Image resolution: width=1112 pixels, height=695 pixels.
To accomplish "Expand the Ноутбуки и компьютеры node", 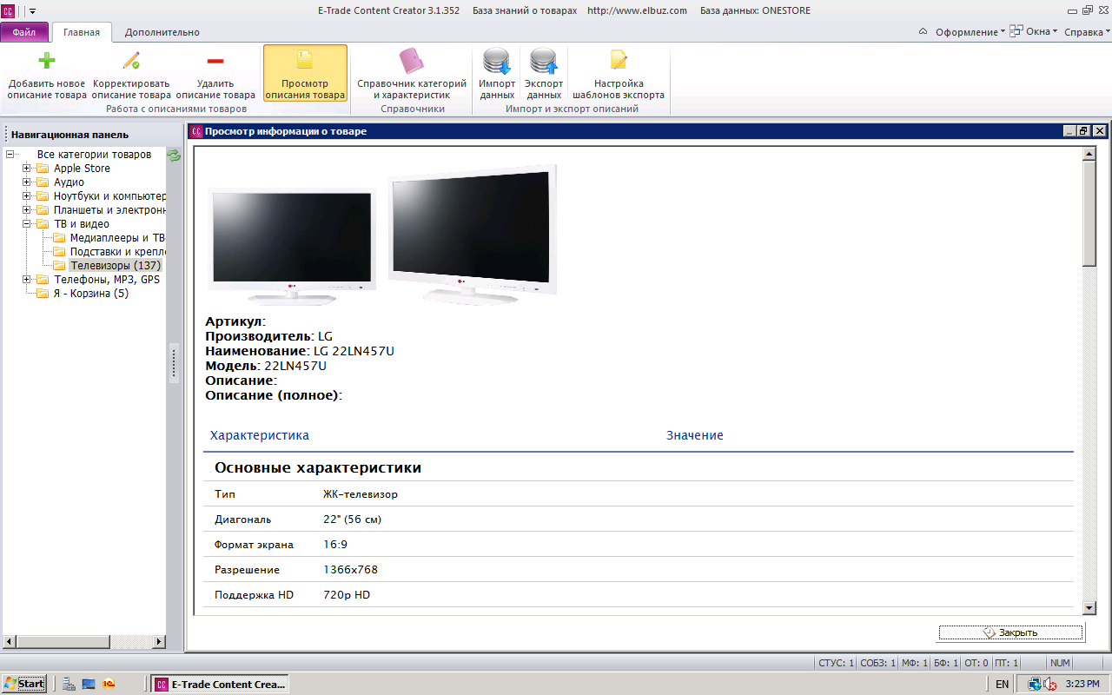I will [x=27, y=196].
